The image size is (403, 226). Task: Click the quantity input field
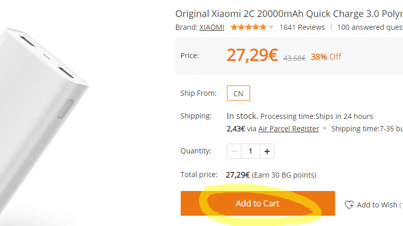(x=251, y=151)
